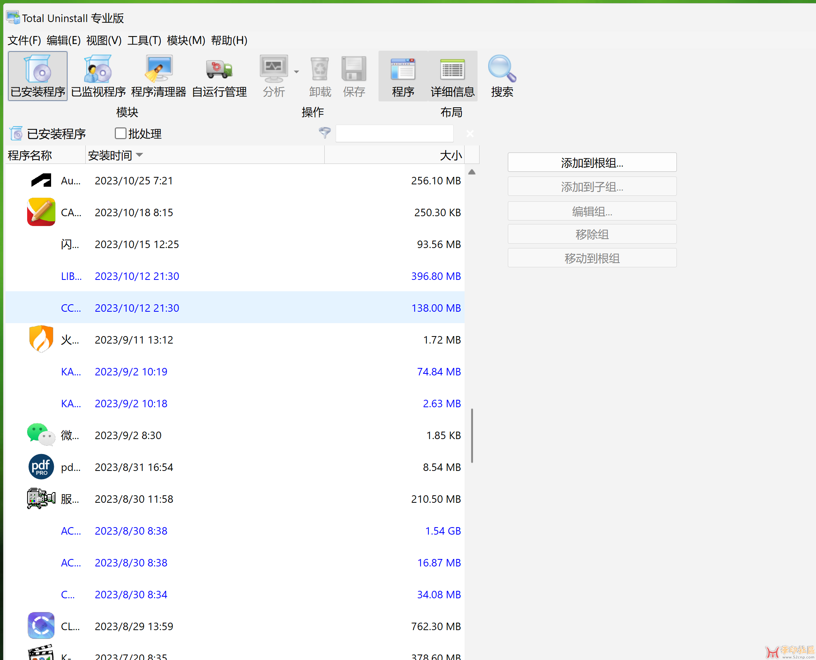Select the 16.87 MB size entry

(439, 562)
